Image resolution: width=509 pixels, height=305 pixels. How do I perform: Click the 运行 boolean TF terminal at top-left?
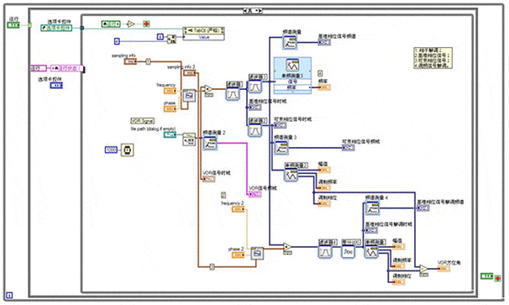coord(13,25)
